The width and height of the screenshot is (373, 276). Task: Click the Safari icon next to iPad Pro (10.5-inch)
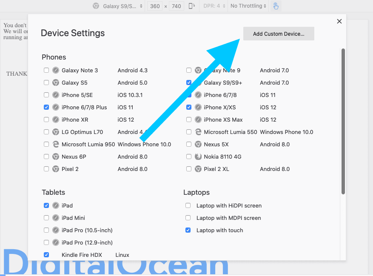coord(56,230)
